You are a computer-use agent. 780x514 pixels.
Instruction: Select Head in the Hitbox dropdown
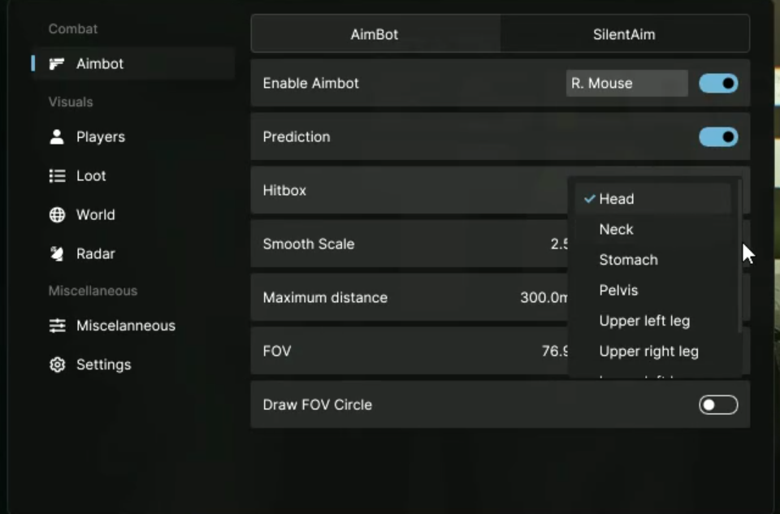617,199
